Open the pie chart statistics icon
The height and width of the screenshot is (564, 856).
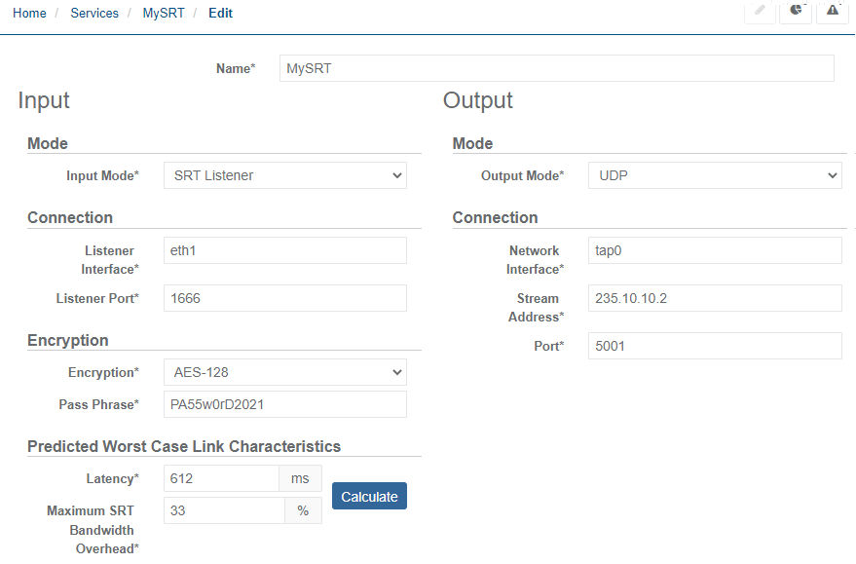pos(796,10)
